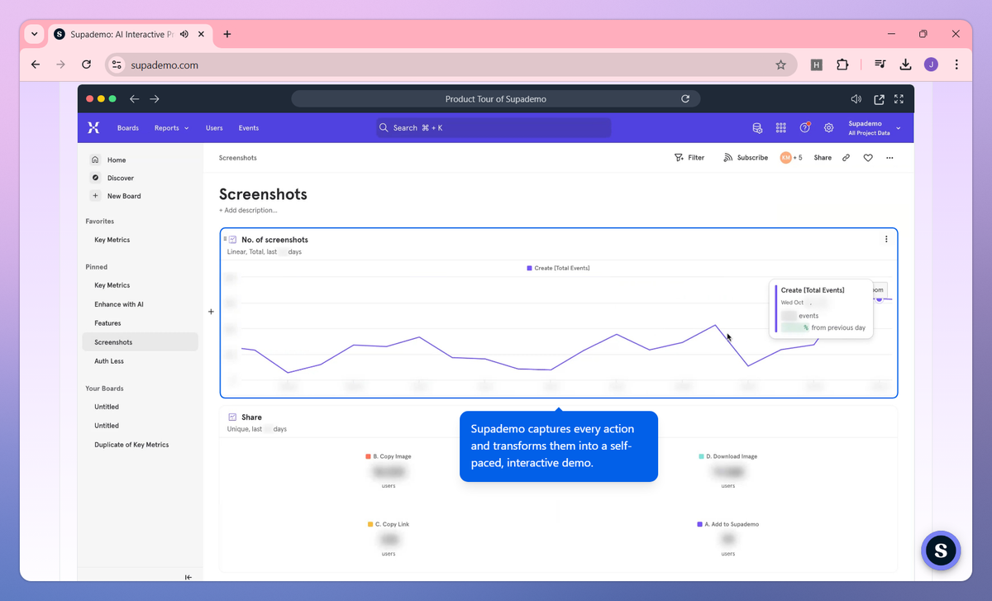Collapse the sidebar with arrow icon
The width and height of the screenshot is (992, 601).
pos(188,577)
